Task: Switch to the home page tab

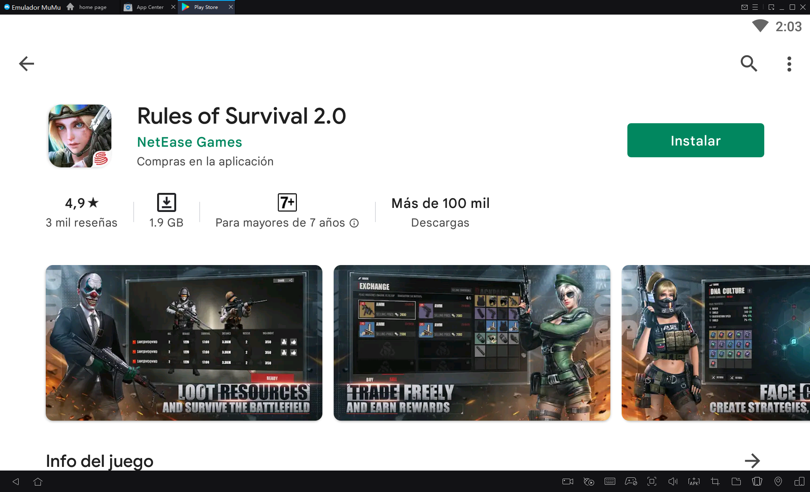Action: [x=92, y=7]
